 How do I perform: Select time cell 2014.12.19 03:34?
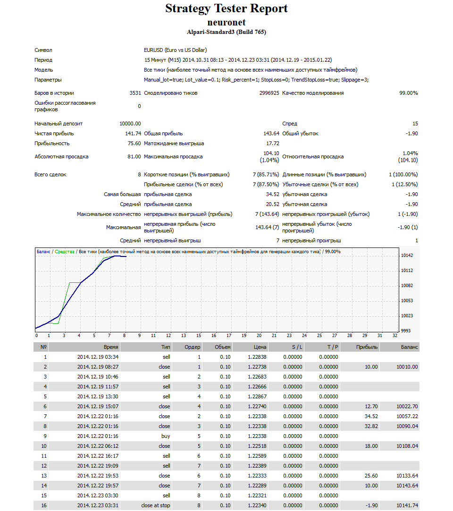[98, 357]
